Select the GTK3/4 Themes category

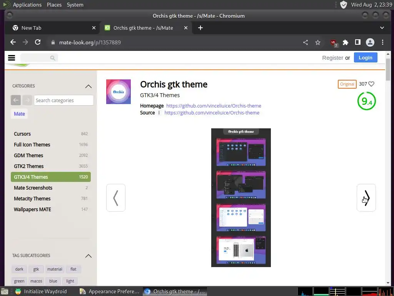(x=50, y=177)
